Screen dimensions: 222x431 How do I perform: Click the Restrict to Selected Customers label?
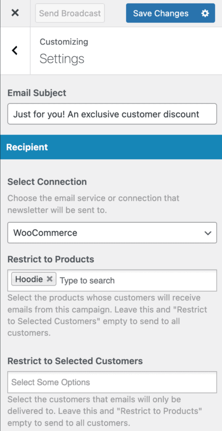click(x=75, y=361)
